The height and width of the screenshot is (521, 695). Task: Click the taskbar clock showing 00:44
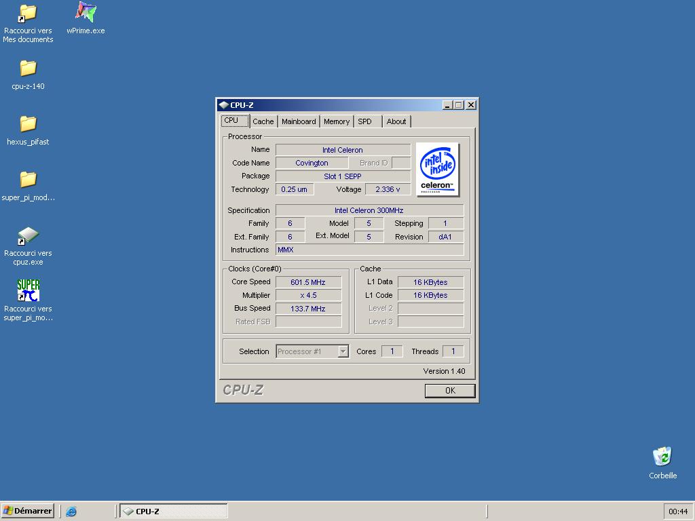click(678, 512)
